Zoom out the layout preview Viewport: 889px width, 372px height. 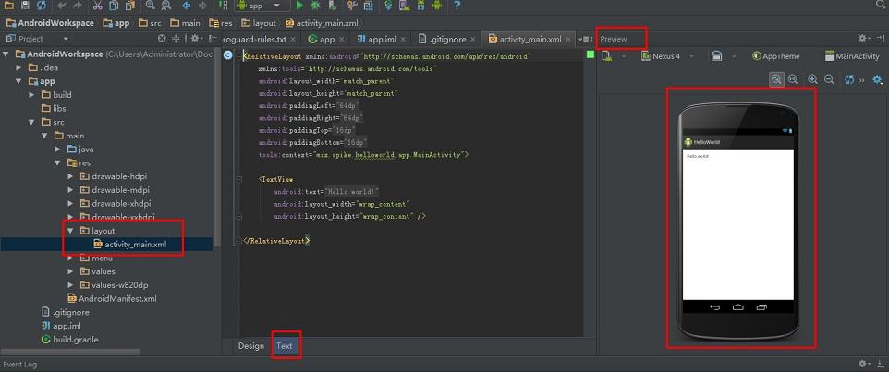click(x=829, y=80)
